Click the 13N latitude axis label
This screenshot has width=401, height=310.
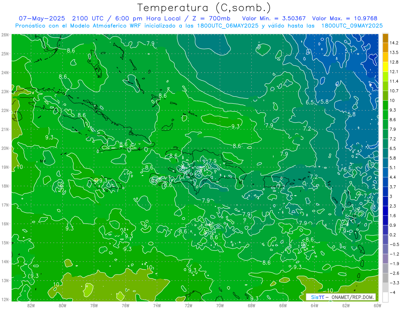[5, 280]
